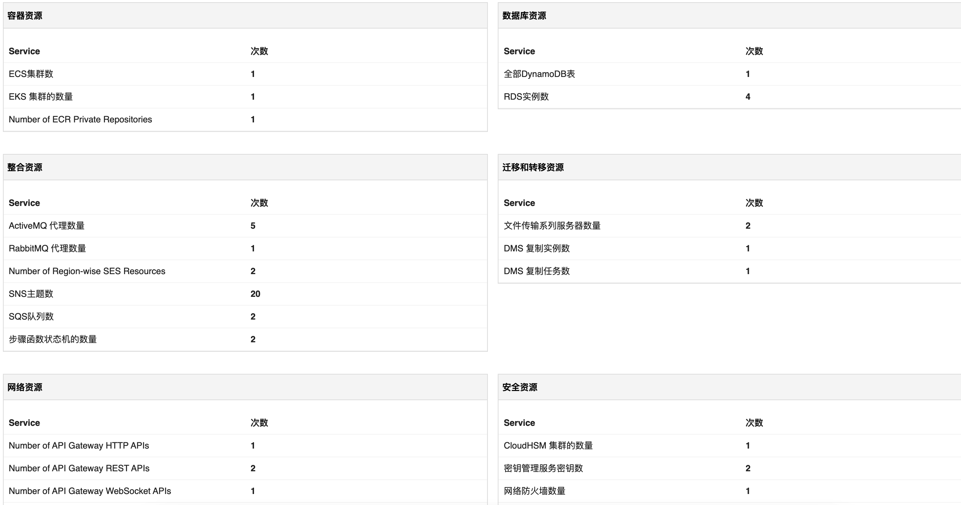This screenshot has height=505, width=961.
Task: Select Number of API Gateway REST APIs row
Action: (245, 468)
